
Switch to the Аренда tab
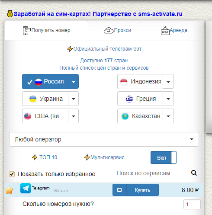pyautogui.click(x=174, y=30)
